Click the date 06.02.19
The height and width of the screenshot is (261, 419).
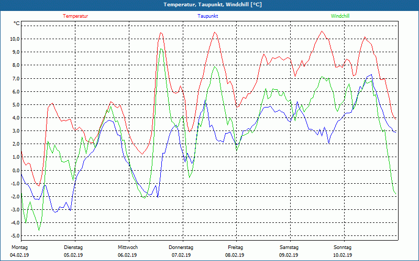[127, 255]
